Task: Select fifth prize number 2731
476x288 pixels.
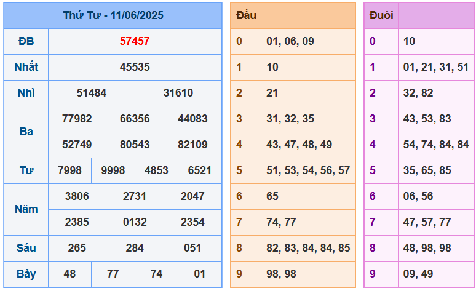Action: point(135,196)
